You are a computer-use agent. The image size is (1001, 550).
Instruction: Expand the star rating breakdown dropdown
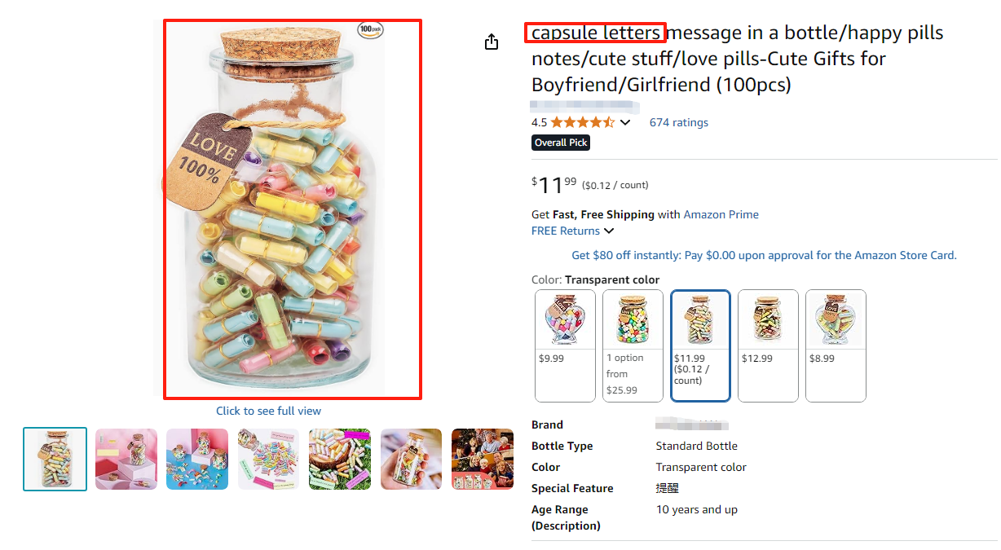[624, 121]
